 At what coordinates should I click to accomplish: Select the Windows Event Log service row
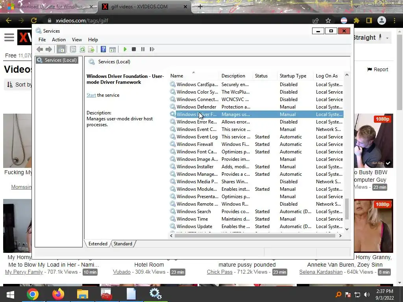click(257, 136)
